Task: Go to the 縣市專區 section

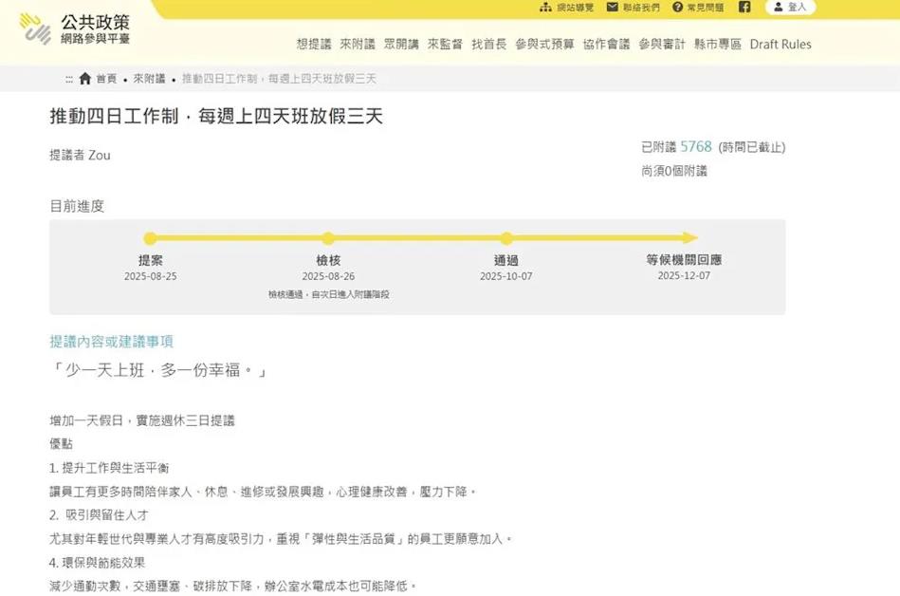Action: click(716, 44)
